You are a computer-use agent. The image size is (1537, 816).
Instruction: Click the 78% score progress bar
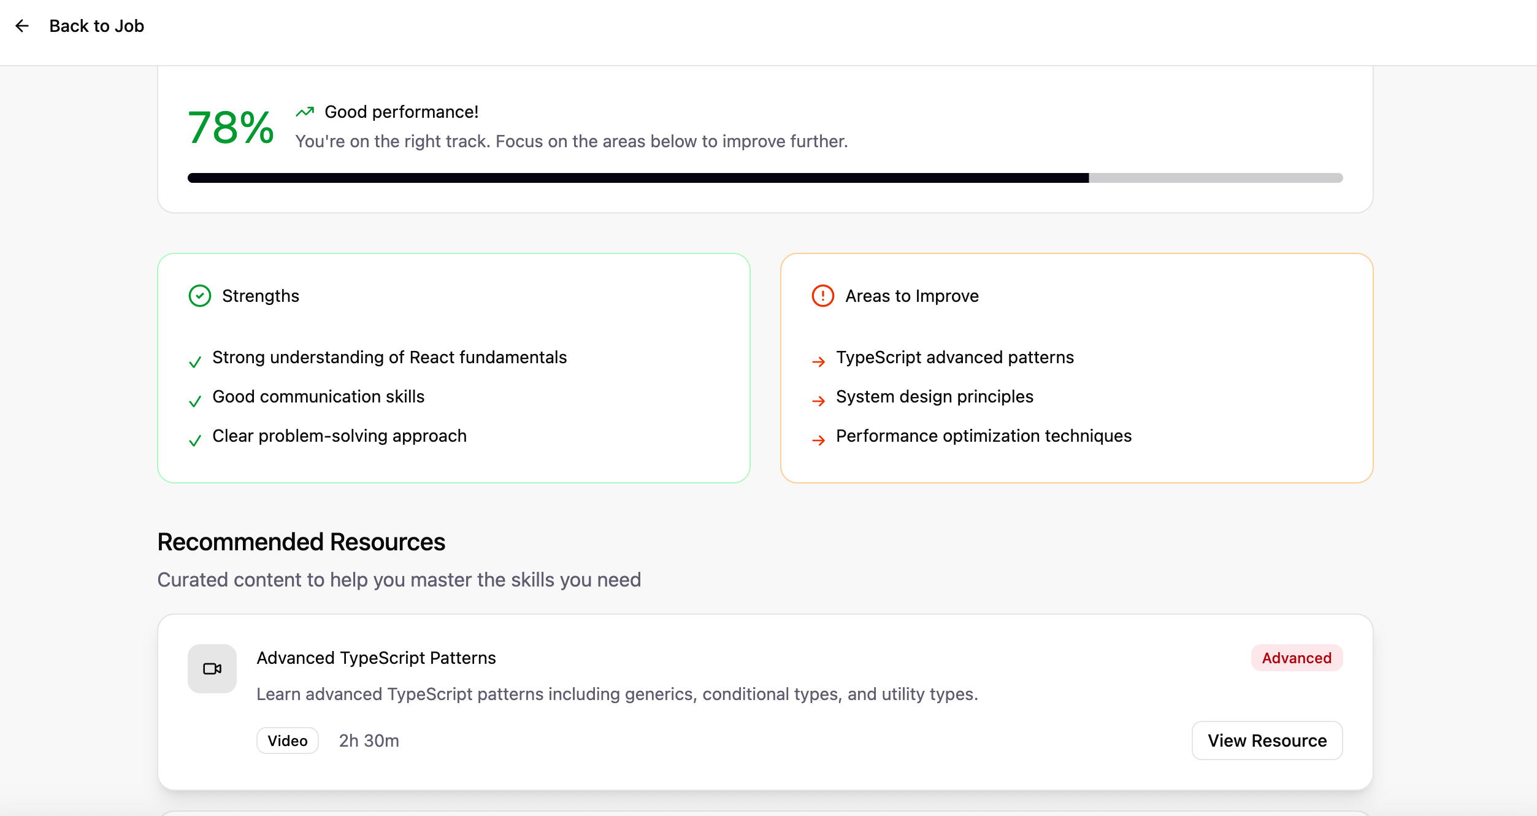point(764,178)
